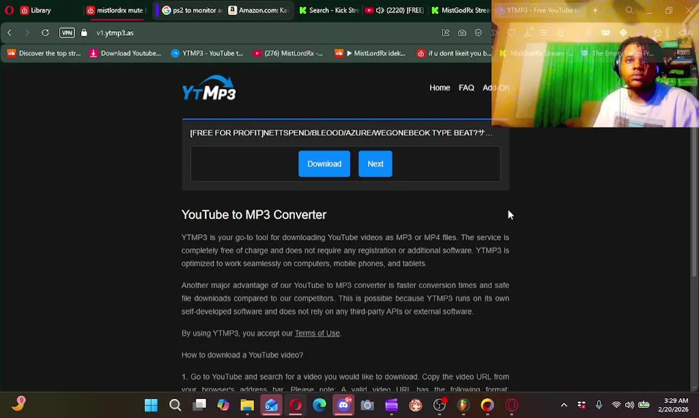Open the 'if u dont likeit you b...' bookmark
This screenshot has height=418, width=699.
[x=455, y=53]
